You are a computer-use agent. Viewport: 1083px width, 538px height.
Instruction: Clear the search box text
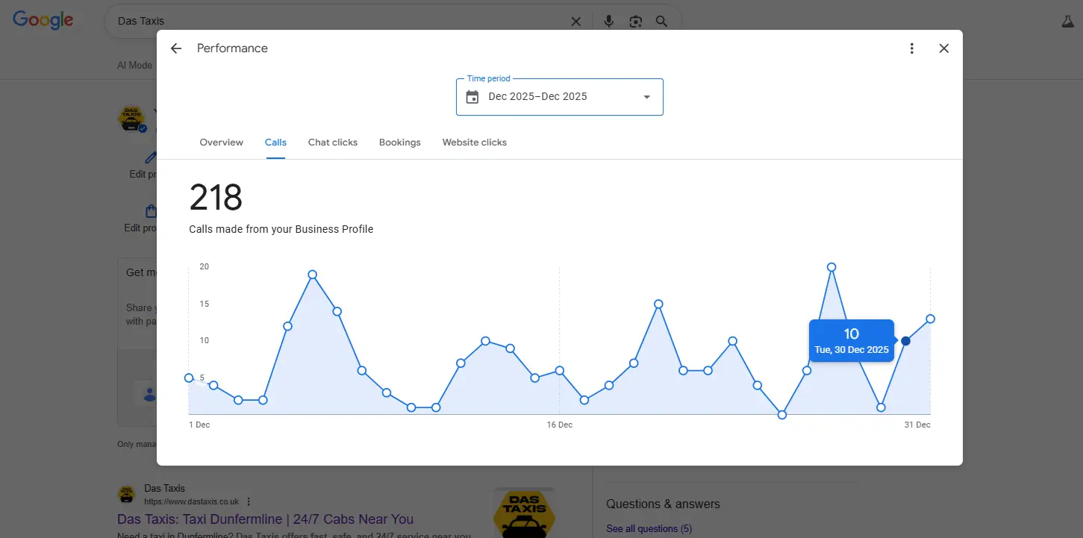pyautogui.click(x=575, y=22)
